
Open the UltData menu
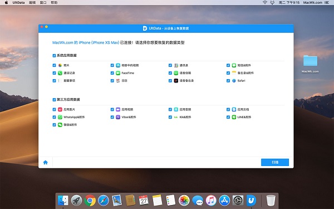click(18, 3)
